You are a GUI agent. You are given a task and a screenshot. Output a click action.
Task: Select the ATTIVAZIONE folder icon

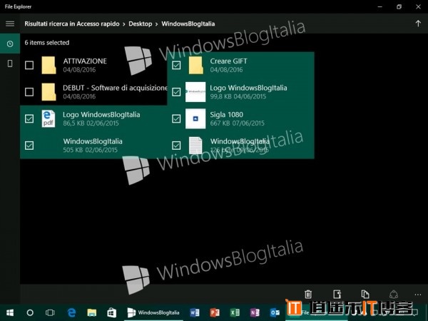point(49,65)
